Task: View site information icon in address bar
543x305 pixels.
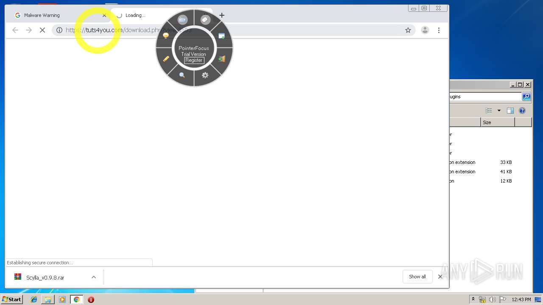Action: pyautogui.click(x=59, y=30)
